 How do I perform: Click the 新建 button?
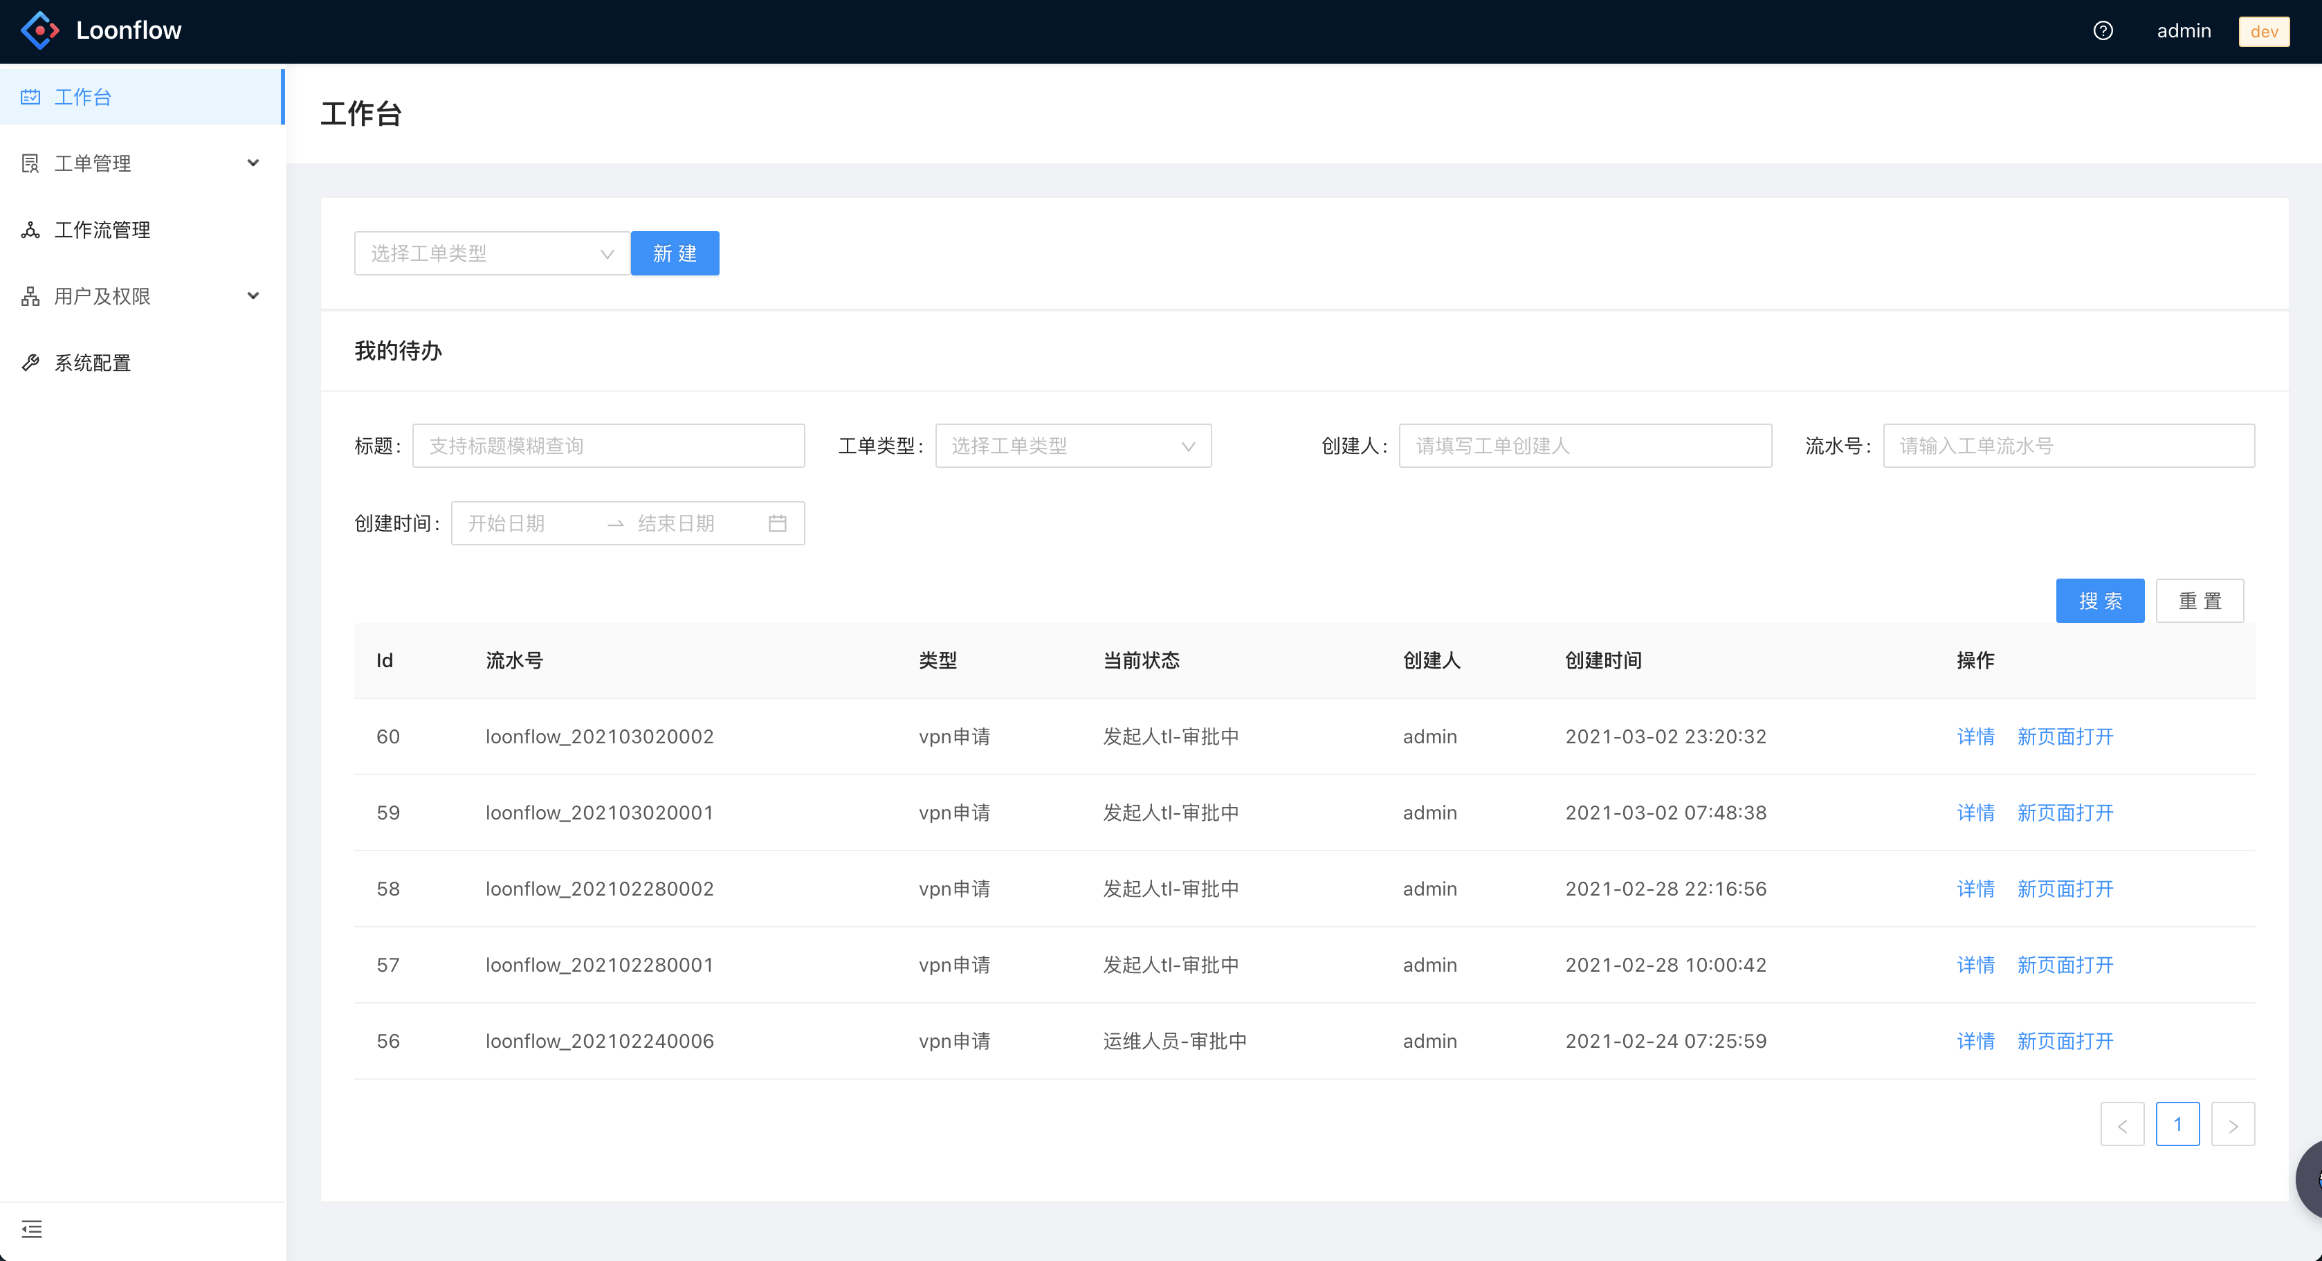coord(675,253)
